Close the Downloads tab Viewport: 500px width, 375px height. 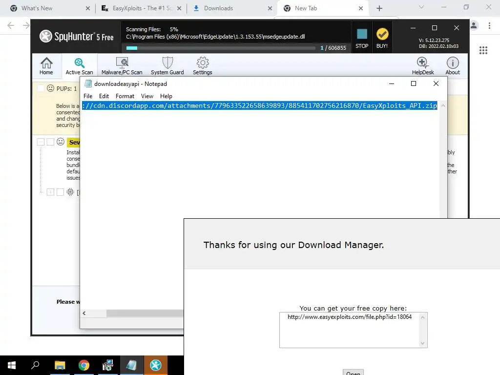270,8
